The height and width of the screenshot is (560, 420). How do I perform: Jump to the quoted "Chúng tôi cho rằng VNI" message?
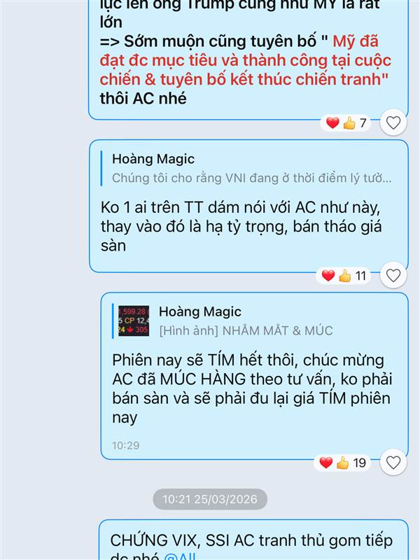pos(246,168)
